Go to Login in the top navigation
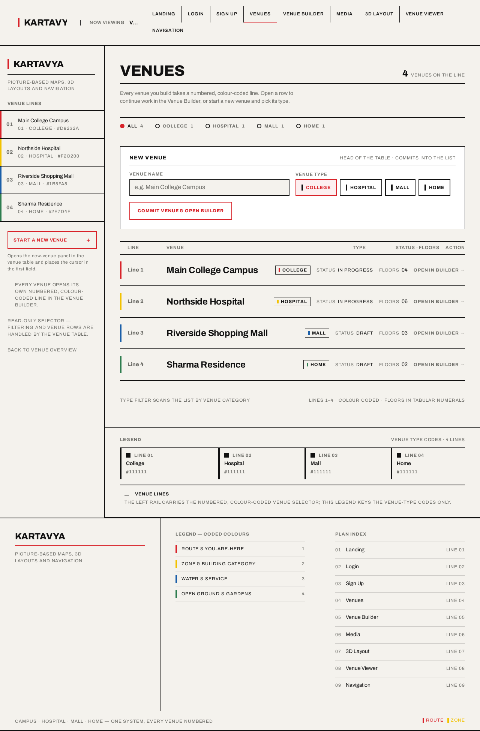The image size is (480, 731). coord(196,14)
